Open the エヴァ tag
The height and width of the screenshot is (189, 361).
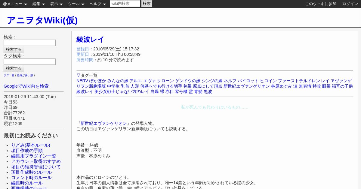[x=150, y=81]
